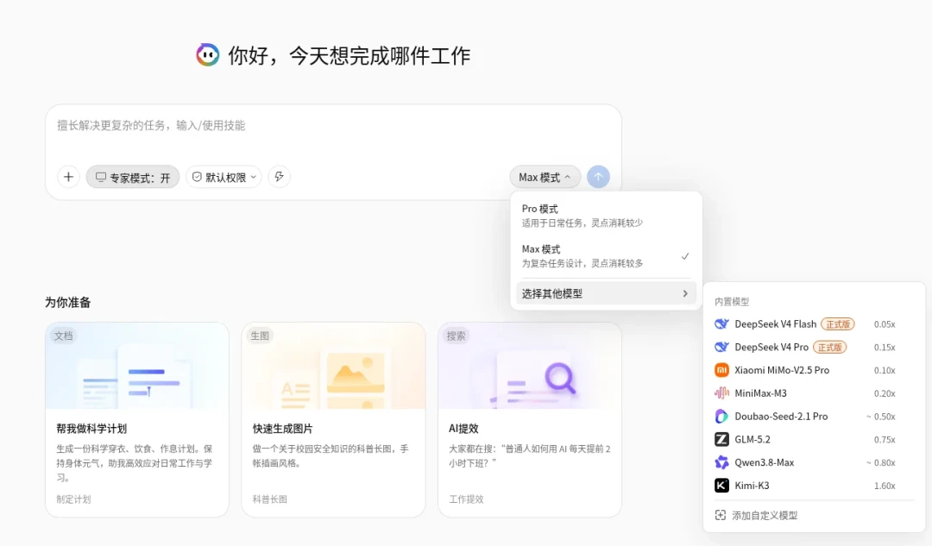
Task: Click the 0.05x multiplier value
Action: 885,324
